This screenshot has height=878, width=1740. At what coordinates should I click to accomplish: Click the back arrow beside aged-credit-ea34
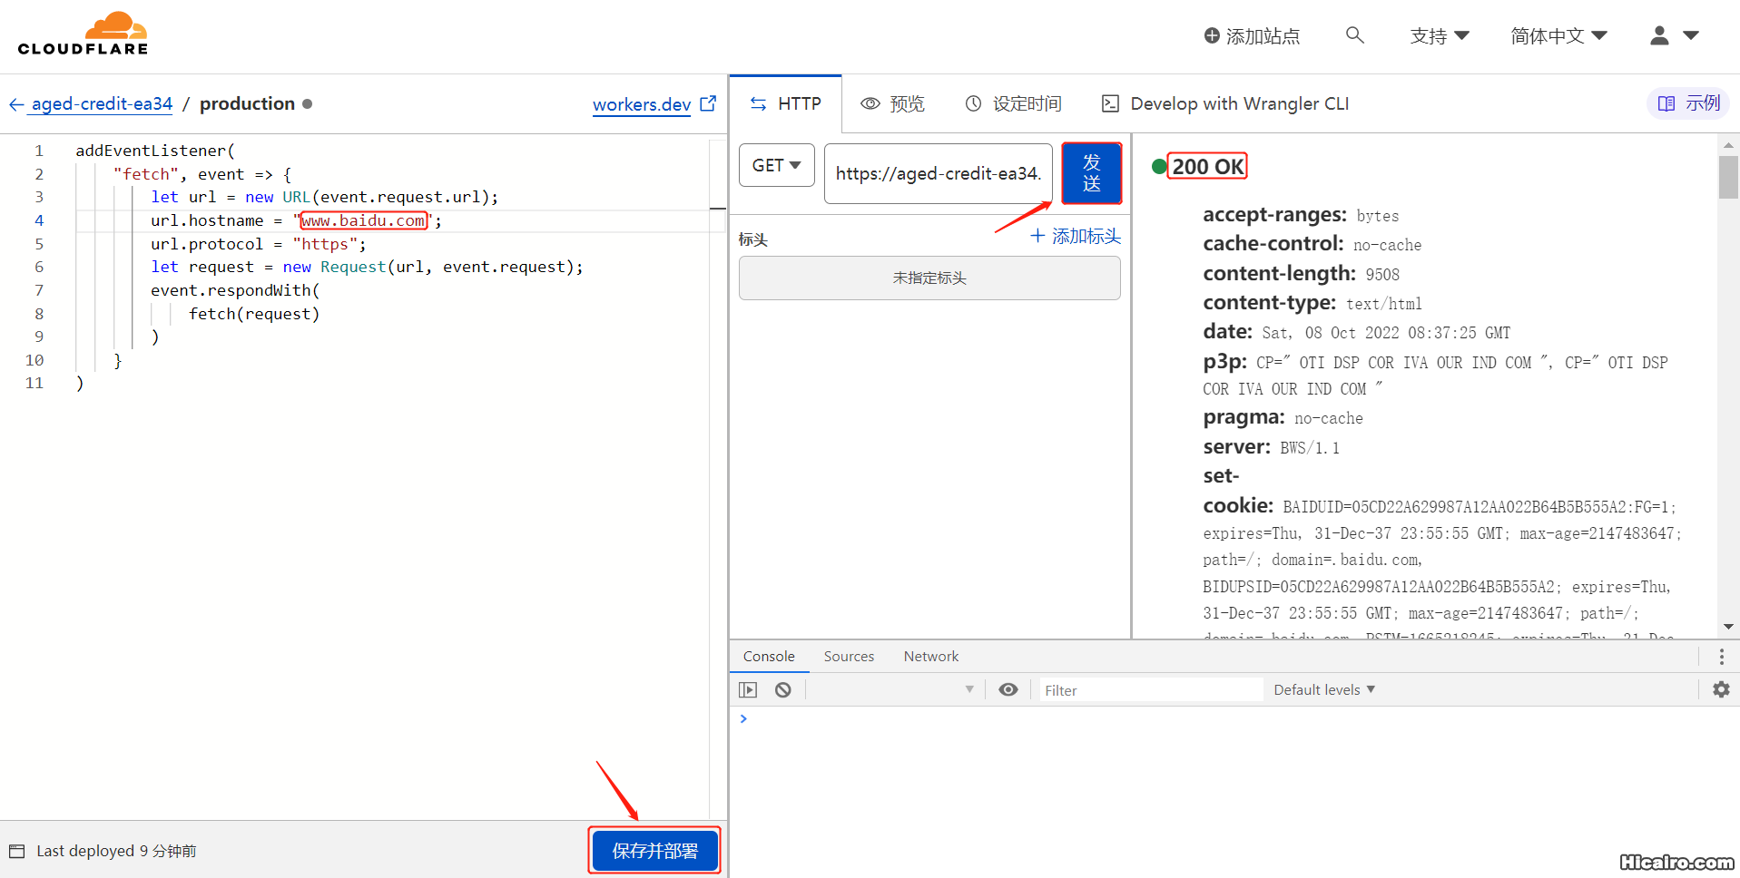coord(16,104)
